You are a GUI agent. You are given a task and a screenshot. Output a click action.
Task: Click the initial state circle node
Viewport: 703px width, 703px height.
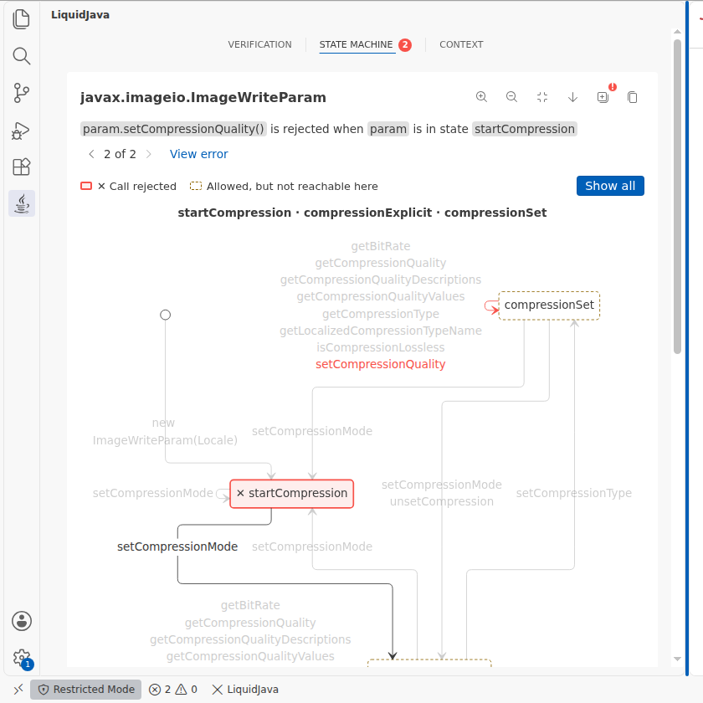click(x=166, y=315)
